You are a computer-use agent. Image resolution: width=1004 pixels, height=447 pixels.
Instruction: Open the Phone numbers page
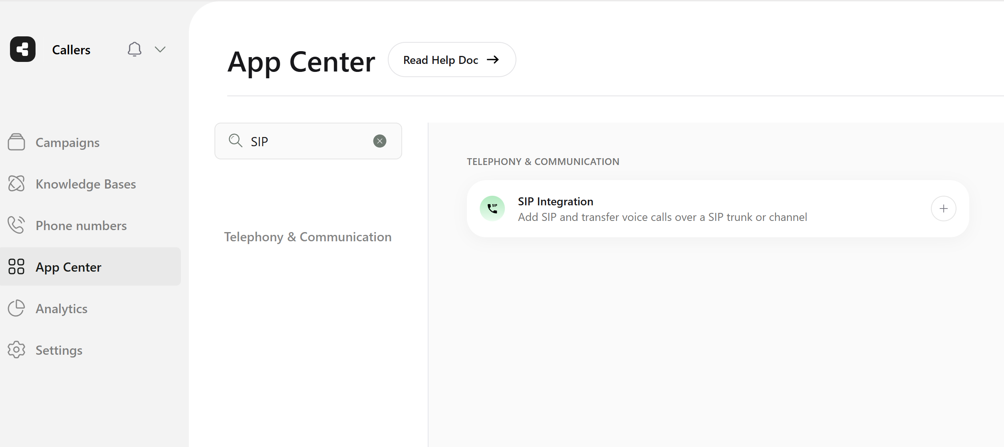tap(81, 226)
